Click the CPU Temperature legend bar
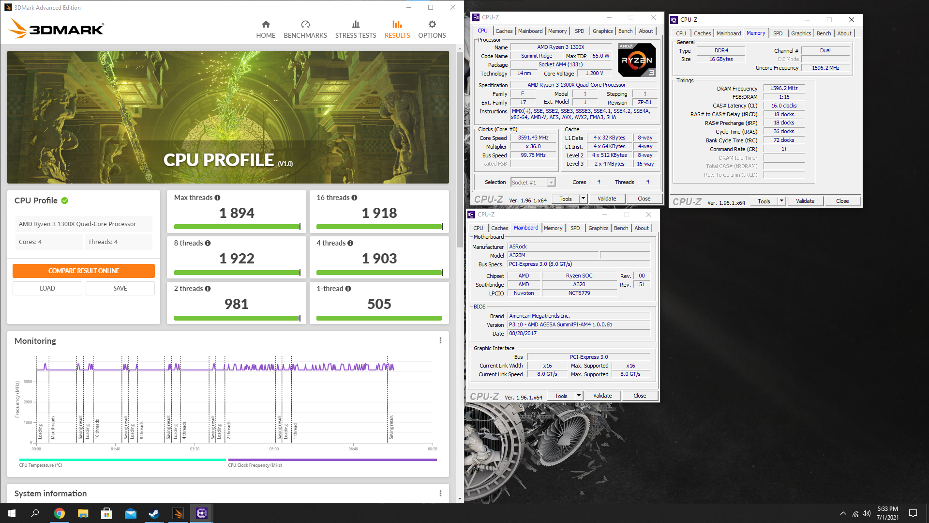Viewport: 929px width, 523px height. [122, 460]
